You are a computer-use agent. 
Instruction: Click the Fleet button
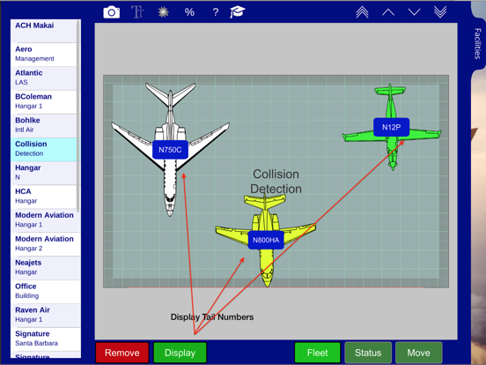(x=317, y=353)
